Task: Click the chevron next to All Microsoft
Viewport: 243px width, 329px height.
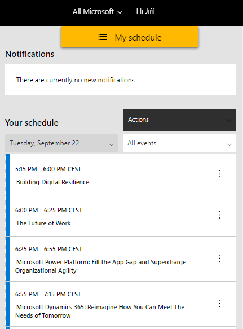Action: [120, 12]
